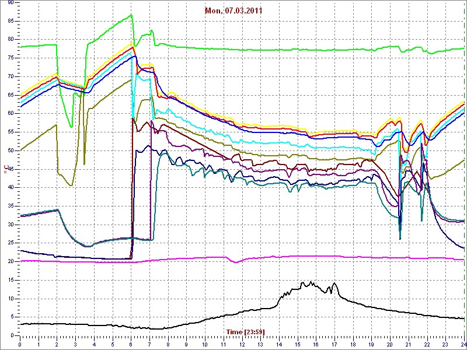Screen dimensions: 467x350
Task: Click the magenta line's small dip near hour 11
Action: tap(236, 262)
